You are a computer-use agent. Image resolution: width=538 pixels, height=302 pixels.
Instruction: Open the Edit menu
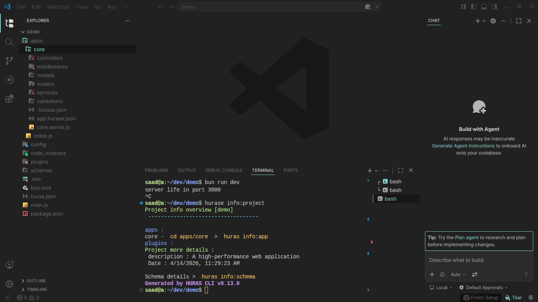pos(36,7)
